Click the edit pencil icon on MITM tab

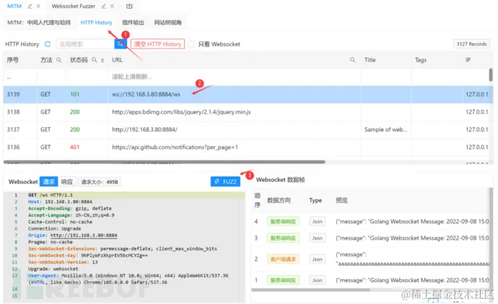point(30,6)
